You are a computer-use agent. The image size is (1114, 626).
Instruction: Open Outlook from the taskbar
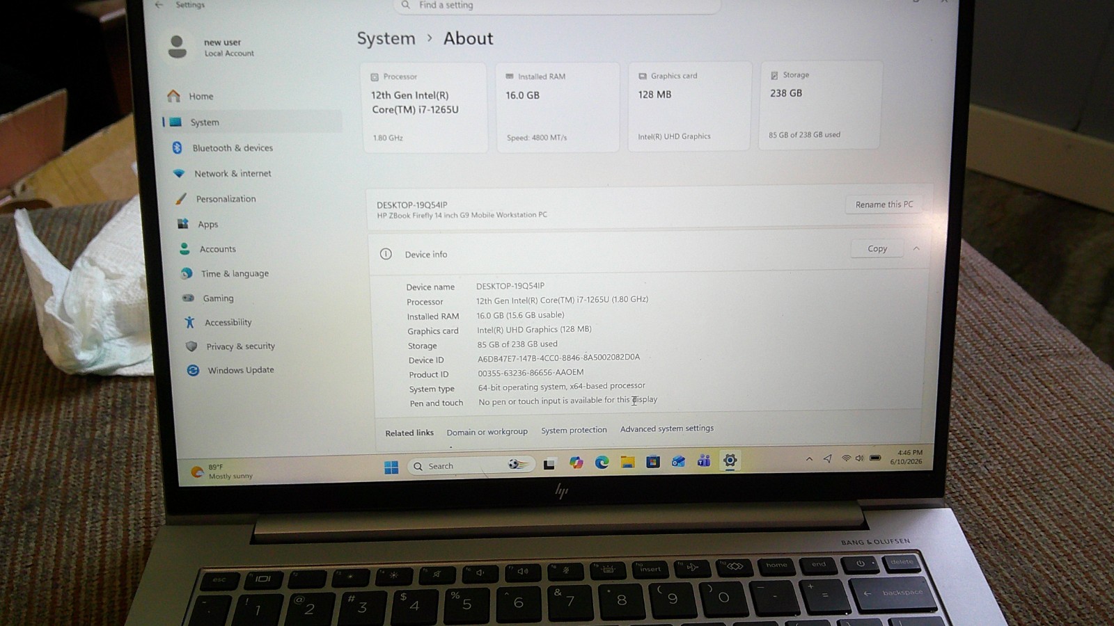pos(678,461)
